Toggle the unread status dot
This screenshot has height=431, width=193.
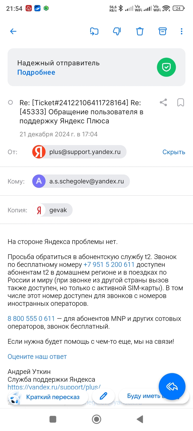coord(10,102)
